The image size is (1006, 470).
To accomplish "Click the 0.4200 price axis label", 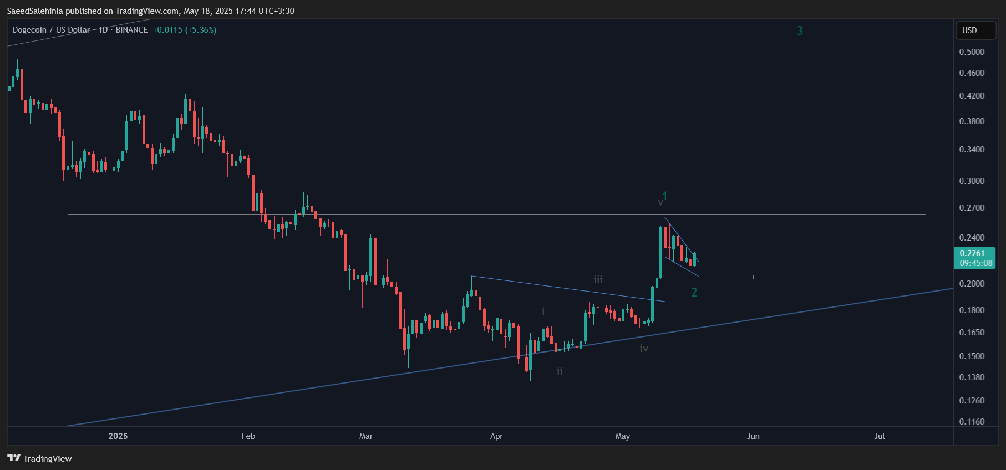I will (x=972, y=96).
